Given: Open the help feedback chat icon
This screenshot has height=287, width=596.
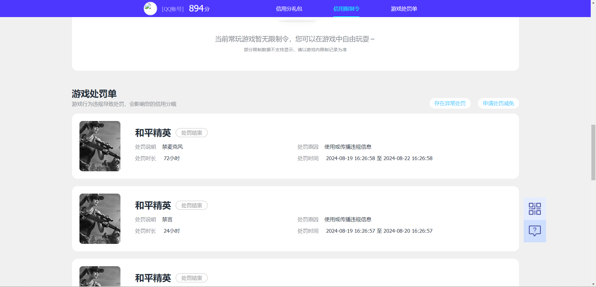Looking at the screenshot, I should (535, 231).
